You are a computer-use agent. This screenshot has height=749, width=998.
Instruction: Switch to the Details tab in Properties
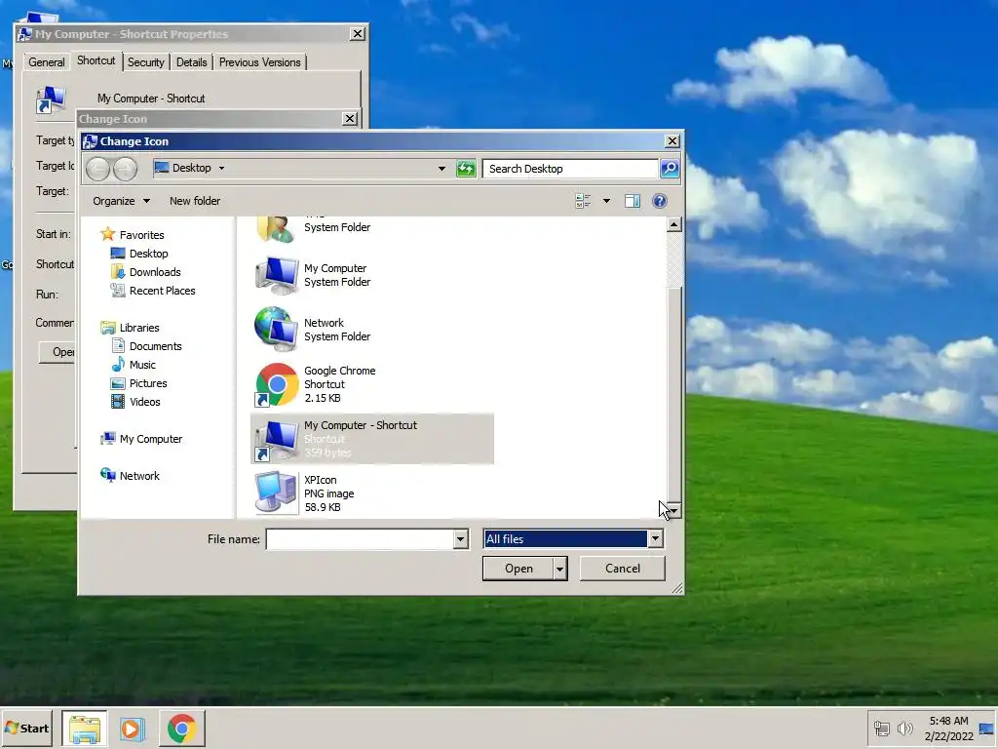(192, 61)
